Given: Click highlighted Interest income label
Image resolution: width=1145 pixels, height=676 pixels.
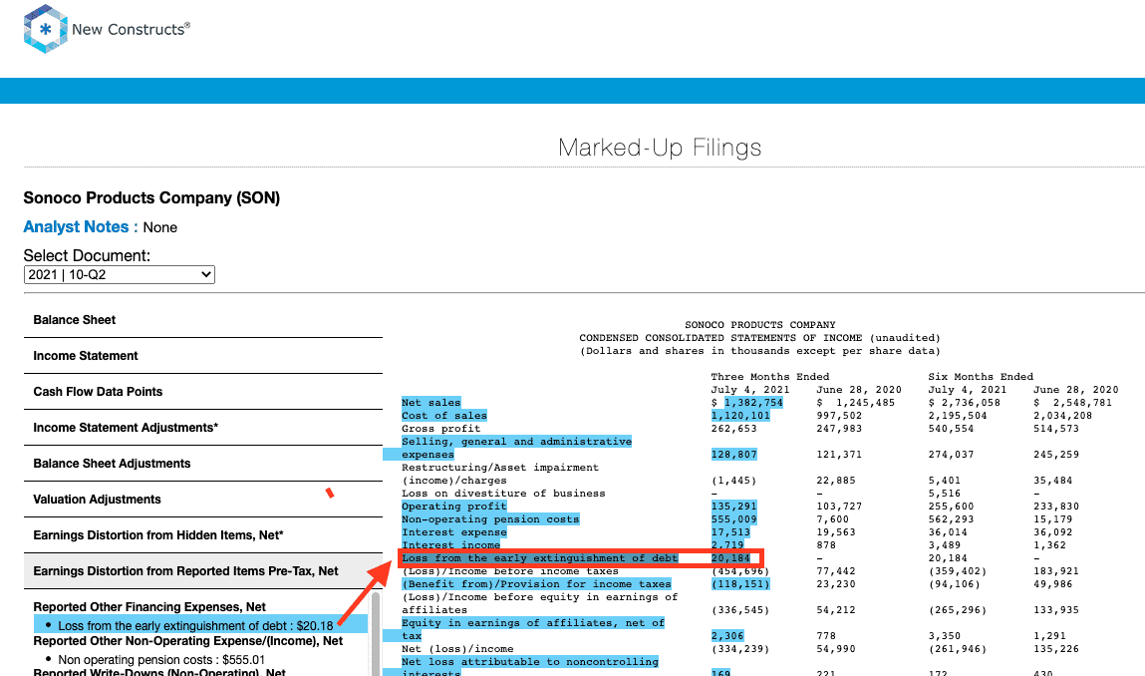Looking at the screenshot, I should coord(450,545).
